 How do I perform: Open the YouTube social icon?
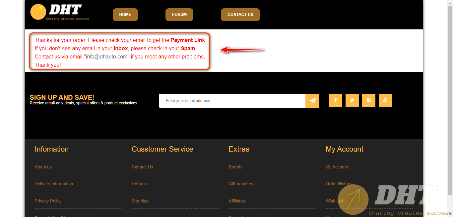click(x=385, y=100)
